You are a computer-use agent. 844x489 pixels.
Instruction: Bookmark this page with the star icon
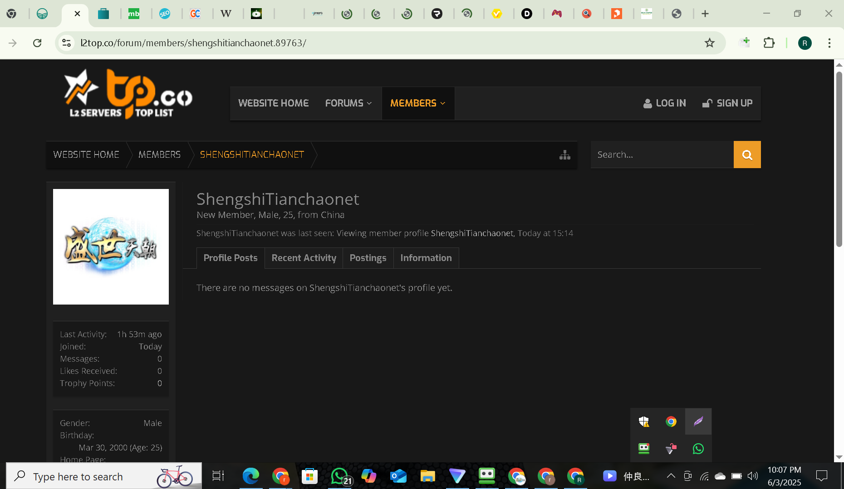pyautogui.click(x=710, y=43)
